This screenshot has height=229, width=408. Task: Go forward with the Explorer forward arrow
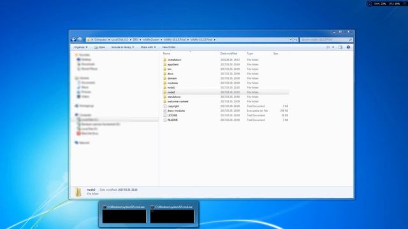tap(80, 39)
